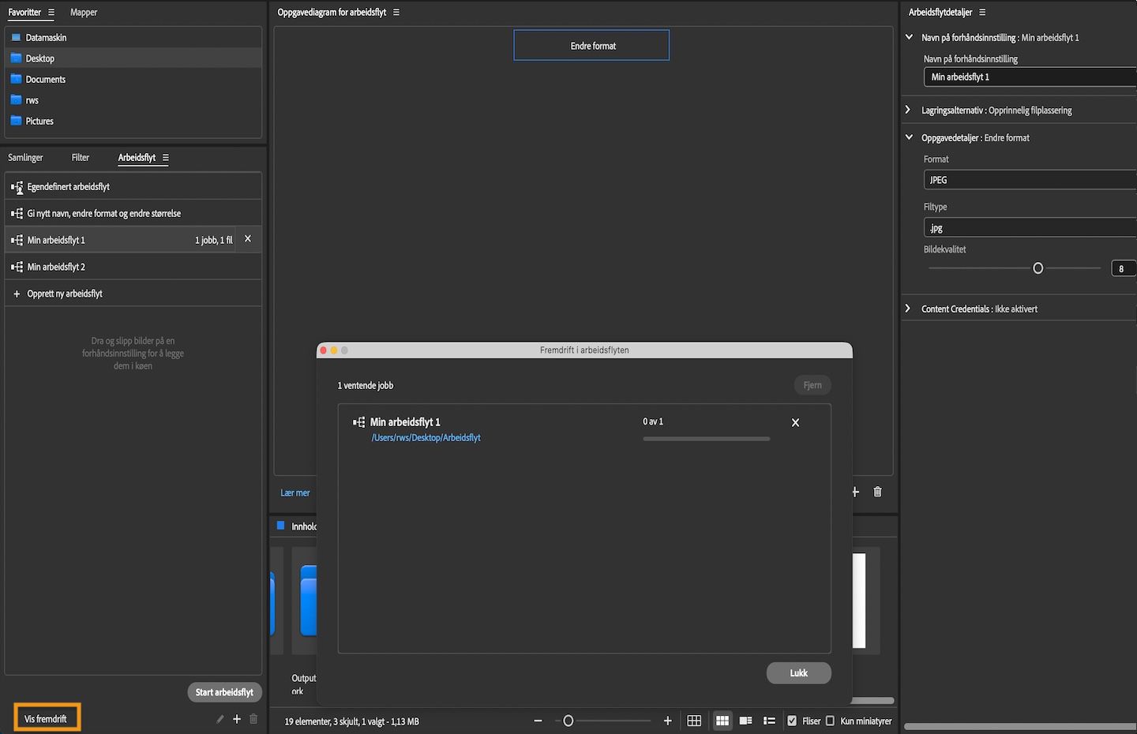Click the horizontal scrollbar under details panel
This screenshot has height=734, width=1137.
[x=1020, y=726]
